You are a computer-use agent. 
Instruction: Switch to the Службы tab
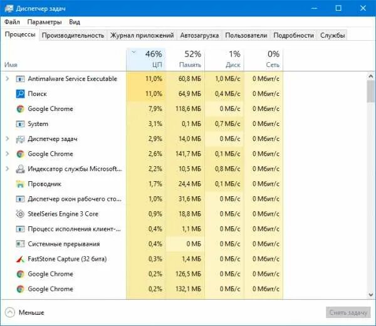pos(332,36)
